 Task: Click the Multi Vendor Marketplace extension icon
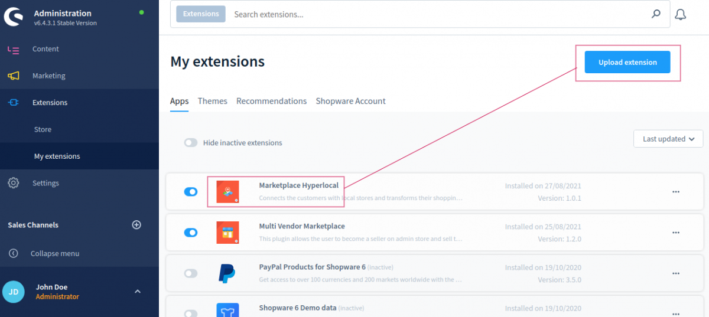227,233
